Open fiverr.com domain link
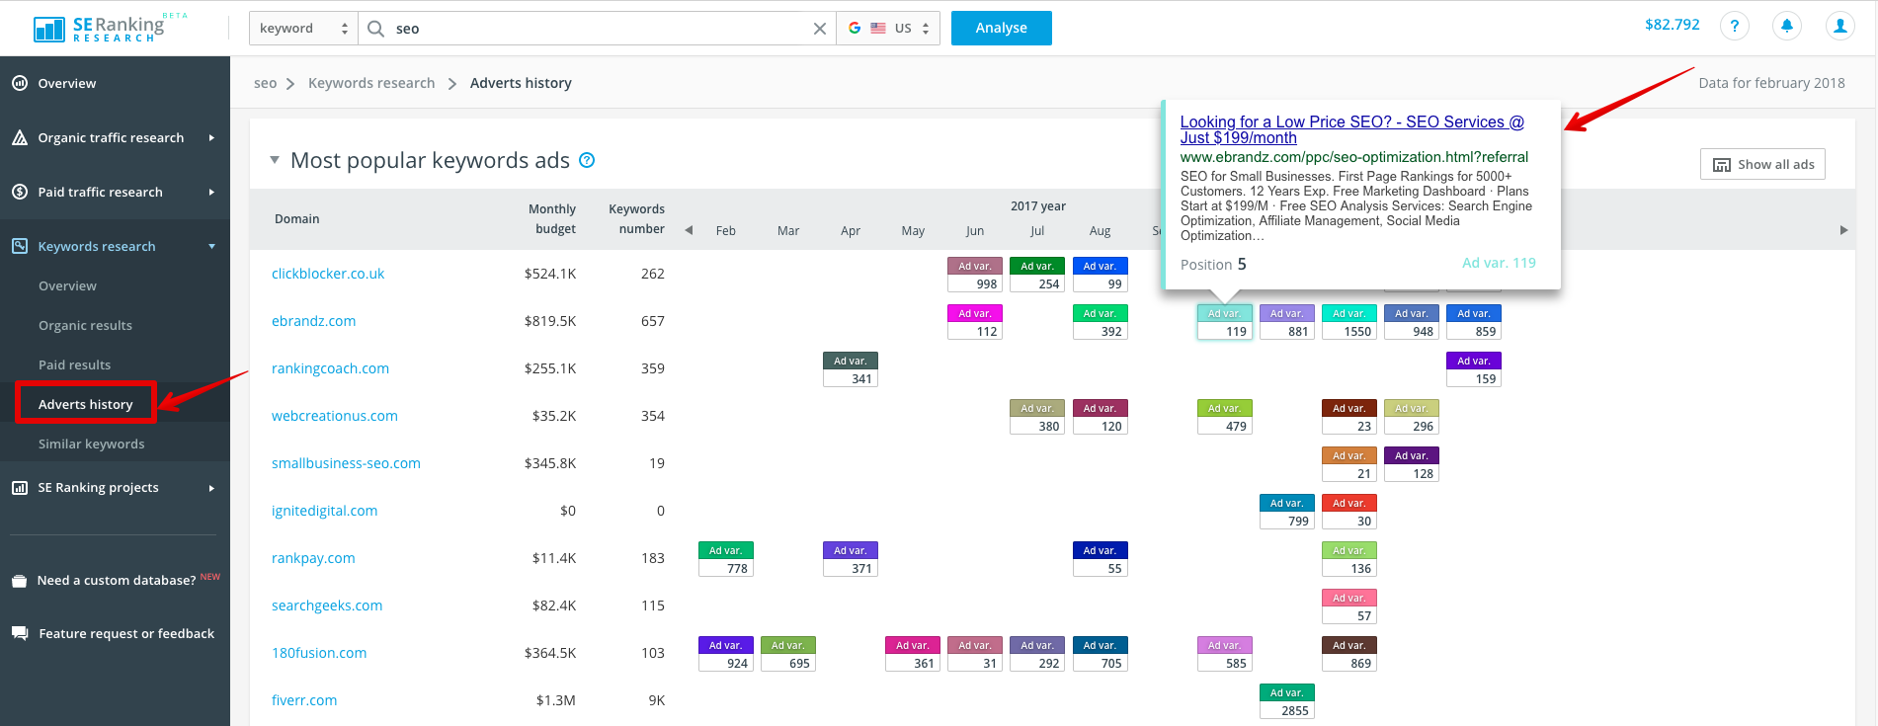Image resolution: width=1878 pixels, height=726 pixels. pos(304,700)
